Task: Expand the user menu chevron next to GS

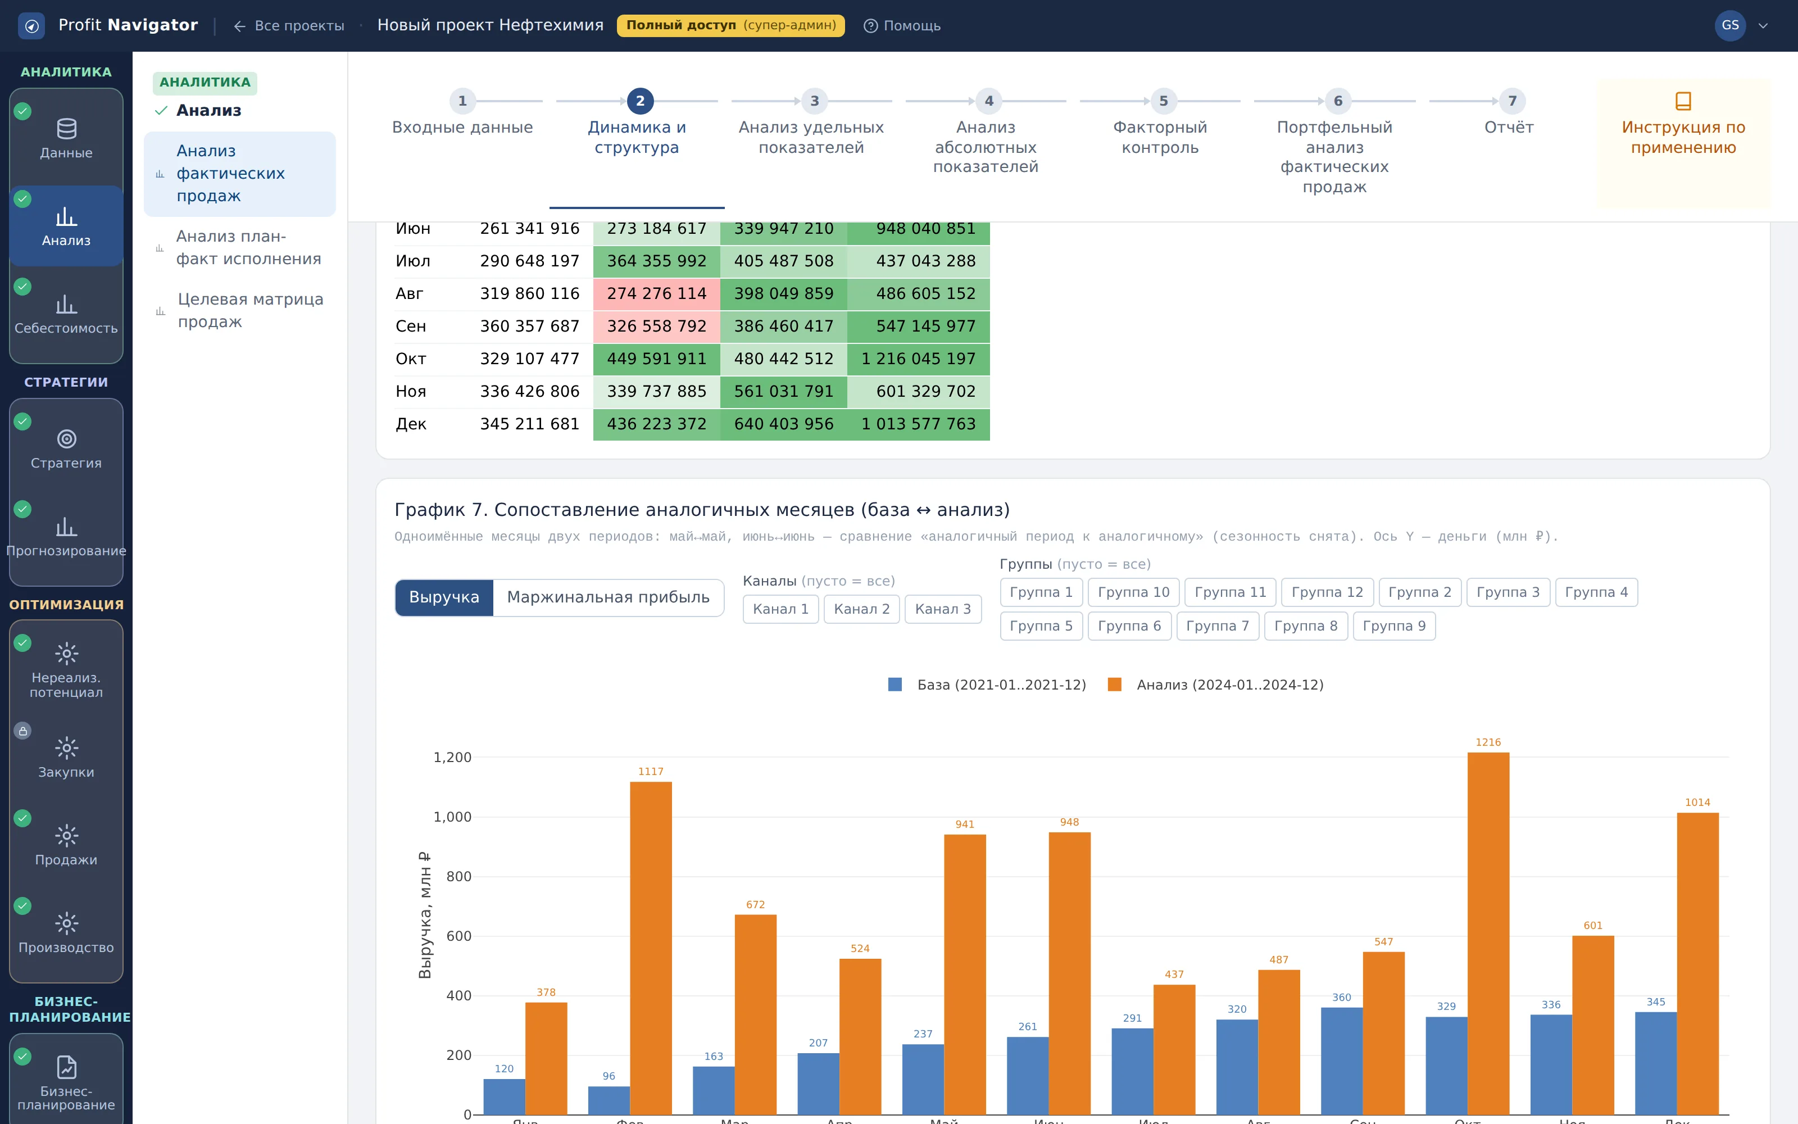Action: (x=1763, y=26)
